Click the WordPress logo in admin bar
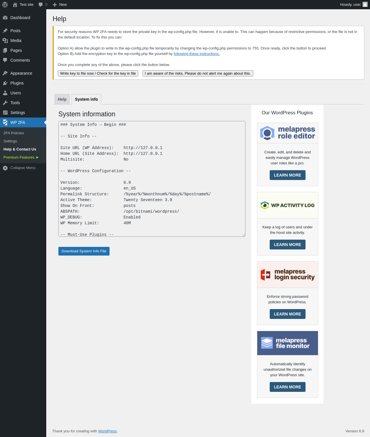The image size is (370, 437). pyautogui.click(x=5, y=5)
